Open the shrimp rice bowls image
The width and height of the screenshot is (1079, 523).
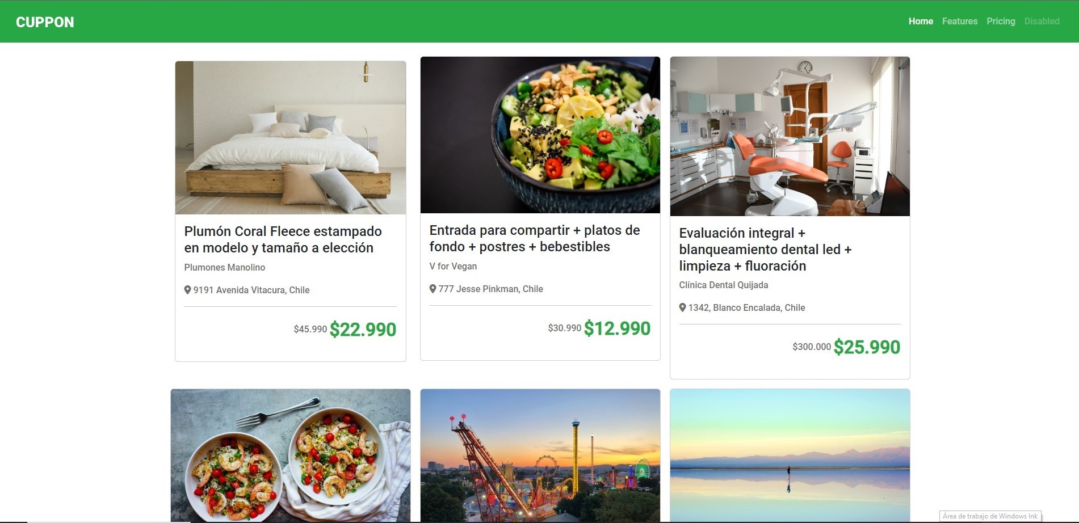(291, 455)
